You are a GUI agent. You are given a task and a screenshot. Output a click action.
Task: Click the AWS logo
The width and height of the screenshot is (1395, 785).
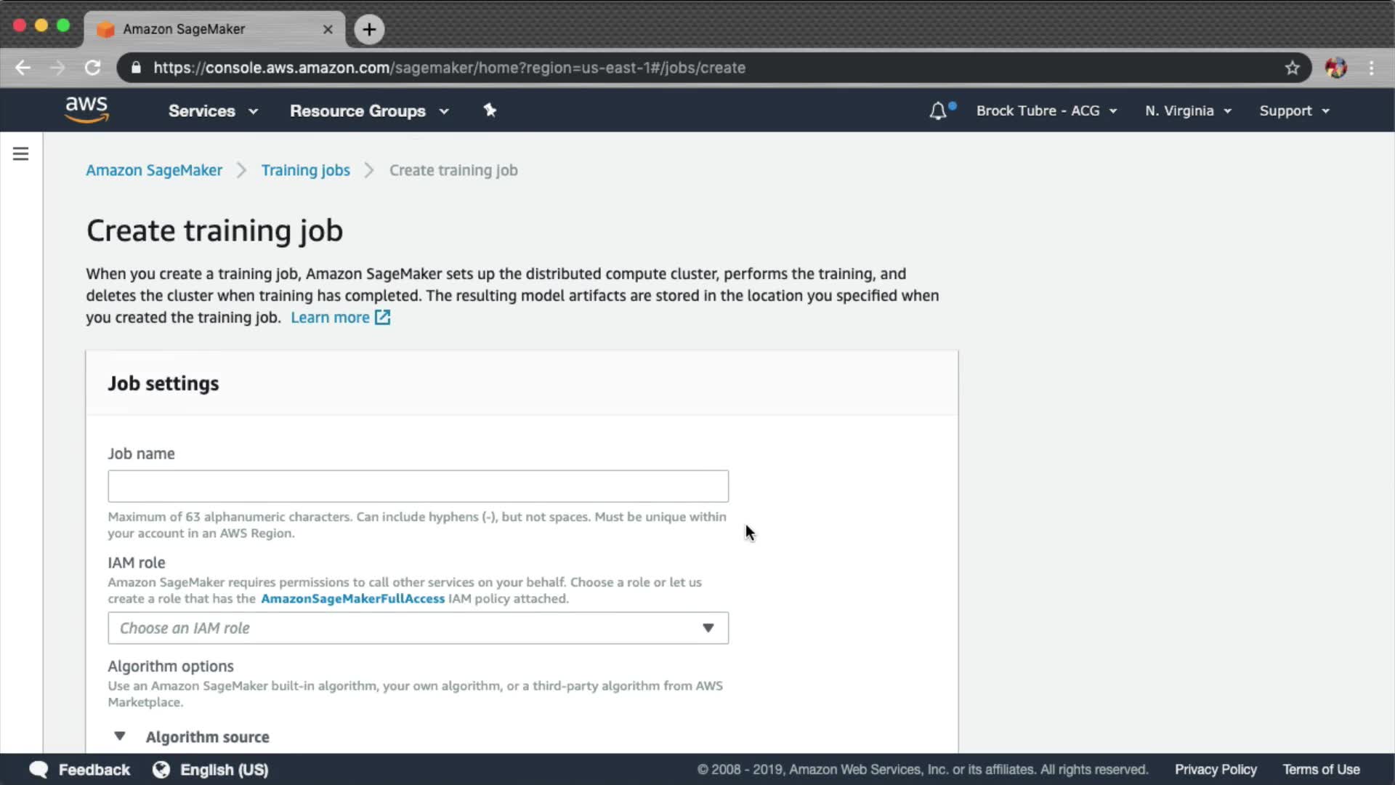point(86,110)
